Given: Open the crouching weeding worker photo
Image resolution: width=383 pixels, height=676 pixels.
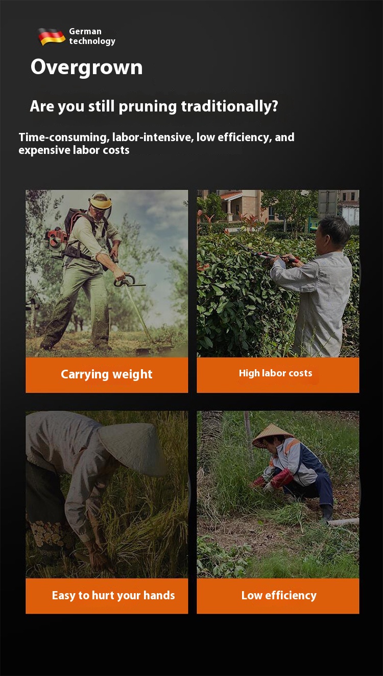Looking at the screenshot, I should tap(278, 494).
